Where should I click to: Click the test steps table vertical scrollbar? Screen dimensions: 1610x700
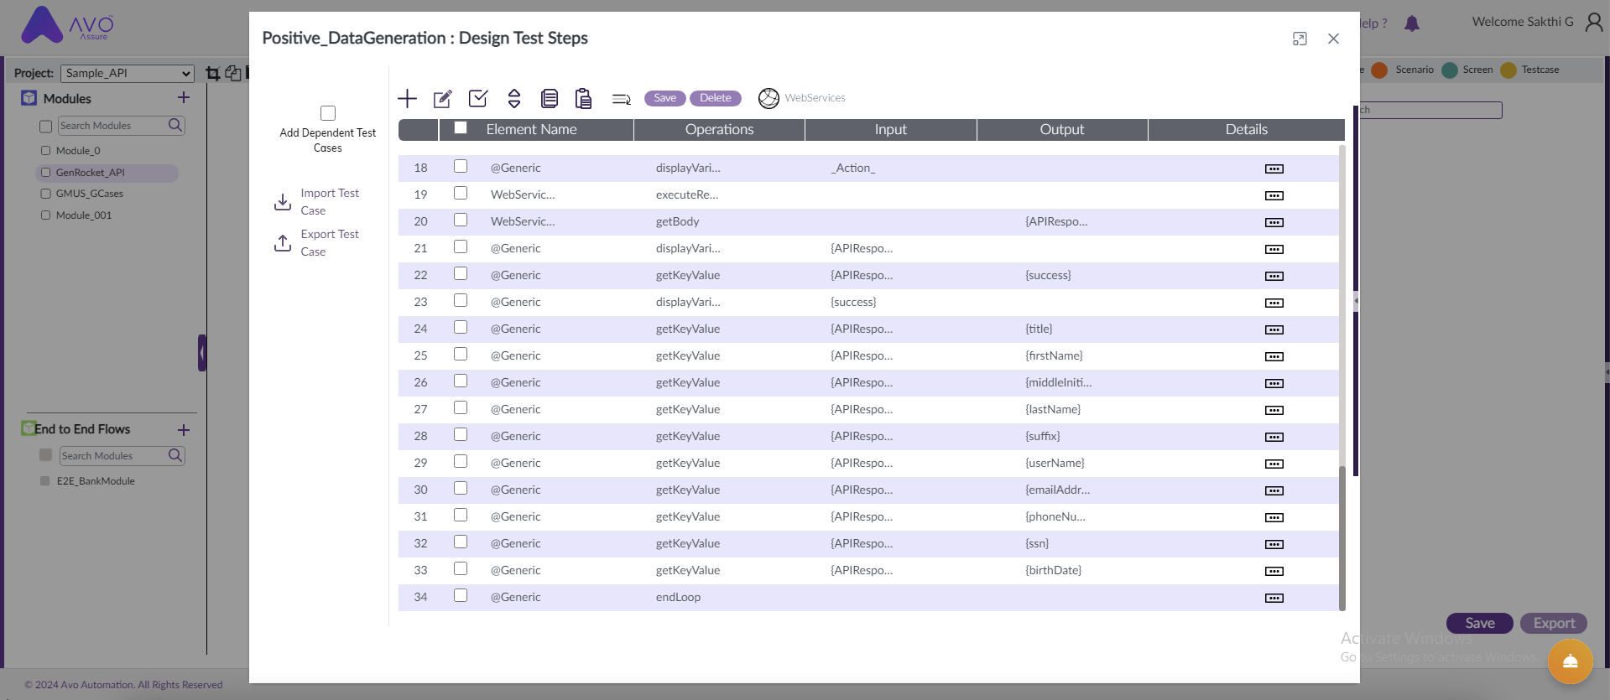1342,537
